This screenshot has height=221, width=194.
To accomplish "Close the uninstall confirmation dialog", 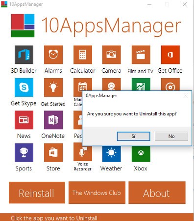I will pos(186,96).
